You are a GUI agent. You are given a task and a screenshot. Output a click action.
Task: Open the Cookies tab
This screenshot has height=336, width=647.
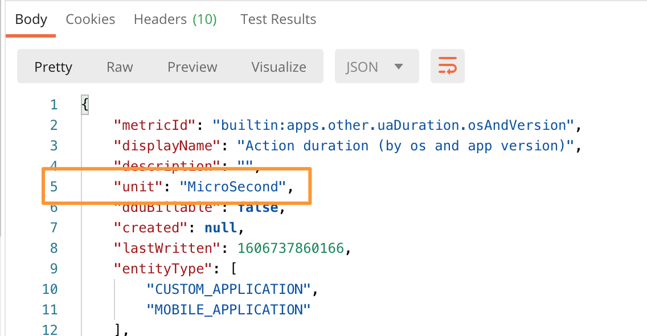click(x=91, y=19)
